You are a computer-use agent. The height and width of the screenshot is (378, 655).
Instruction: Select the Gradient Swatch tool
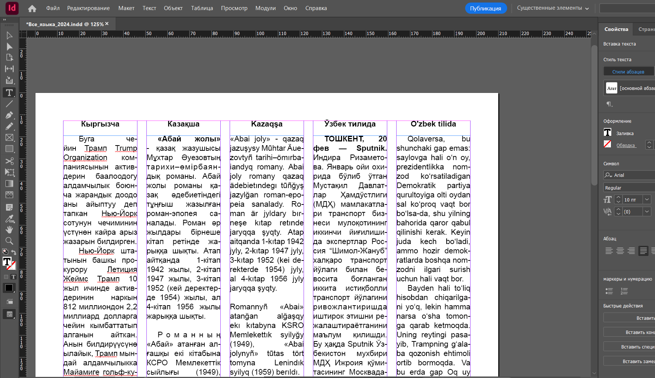click(9, 183)
